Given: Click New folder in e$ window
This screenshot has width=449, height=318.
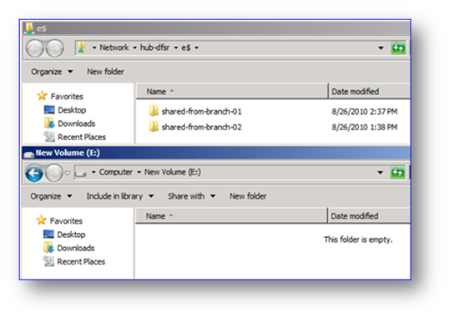Looking at the screenshot, I should tap(105, 72).
